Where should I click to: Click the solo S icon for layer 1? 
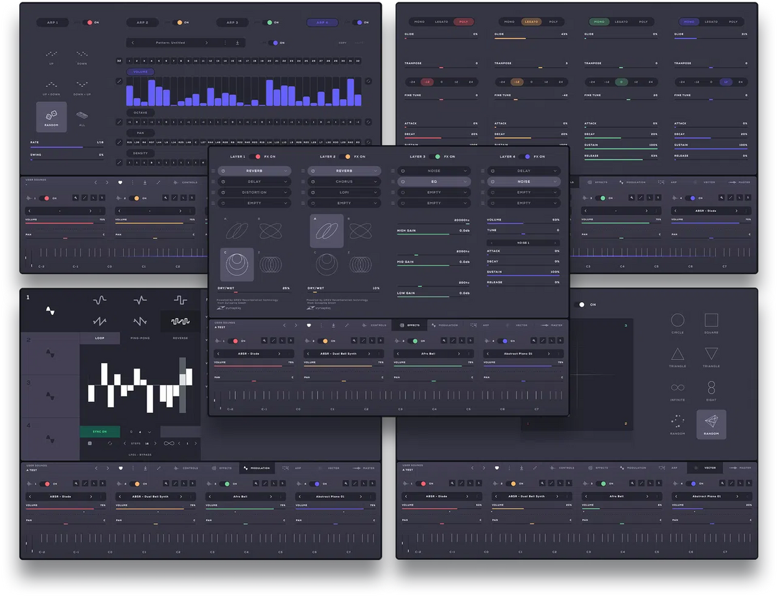[291, 340]
